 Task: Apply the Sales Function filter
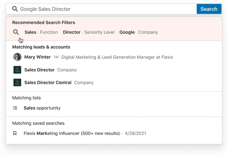coord(41,32)
